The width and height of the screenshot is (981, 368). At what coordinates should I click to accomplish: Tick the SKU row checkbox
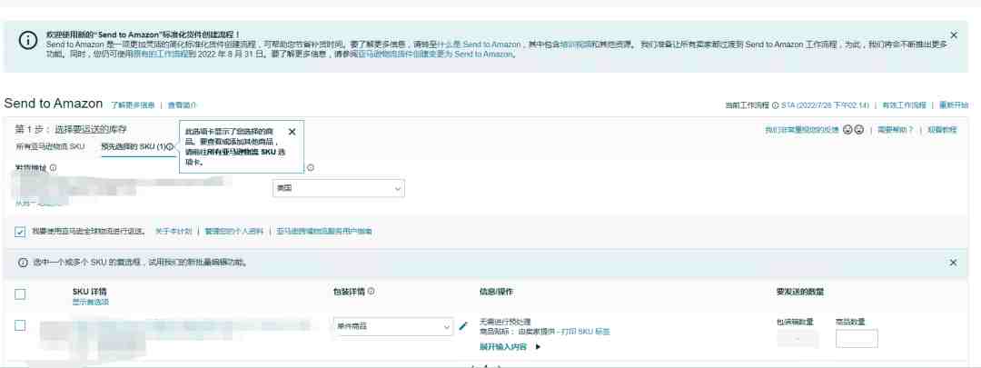[20, 325]
